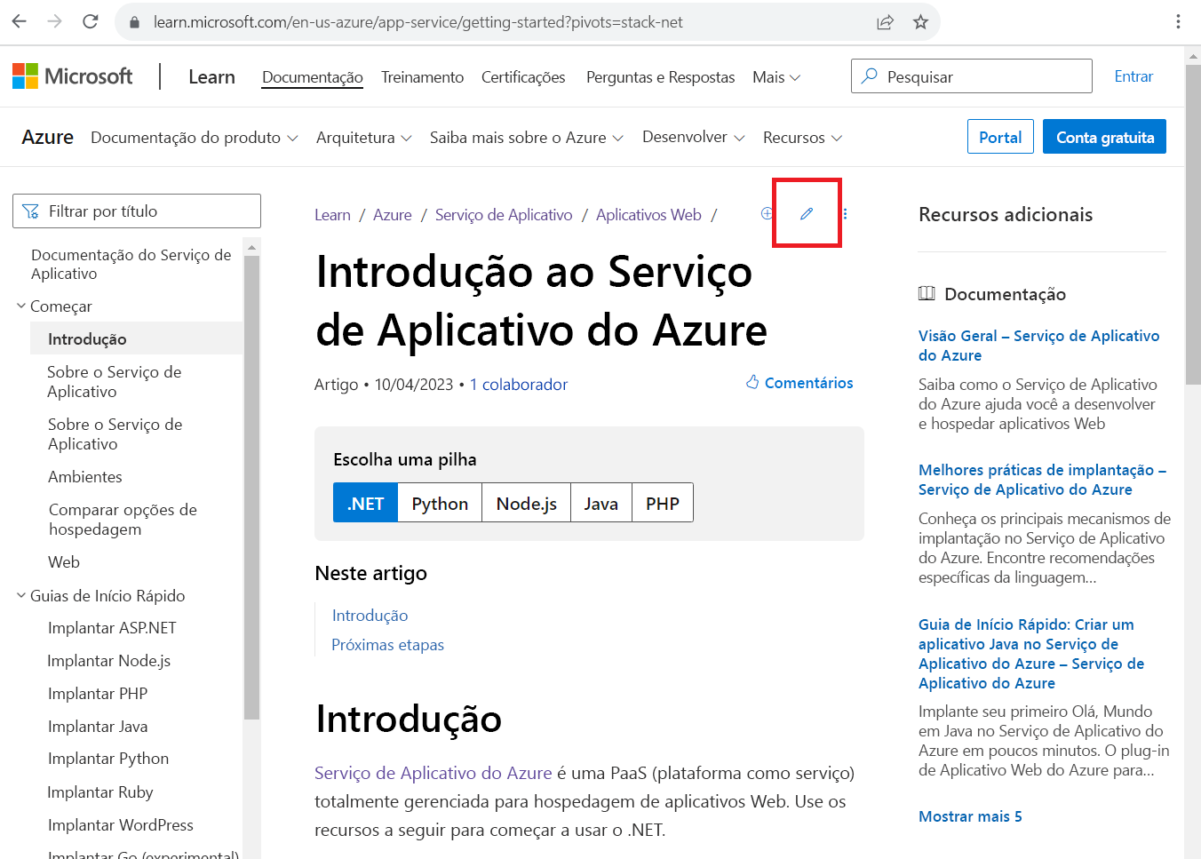The image size is (1201, 859).
Task: Choose the Java stack option
Action: tap(600, 502)
